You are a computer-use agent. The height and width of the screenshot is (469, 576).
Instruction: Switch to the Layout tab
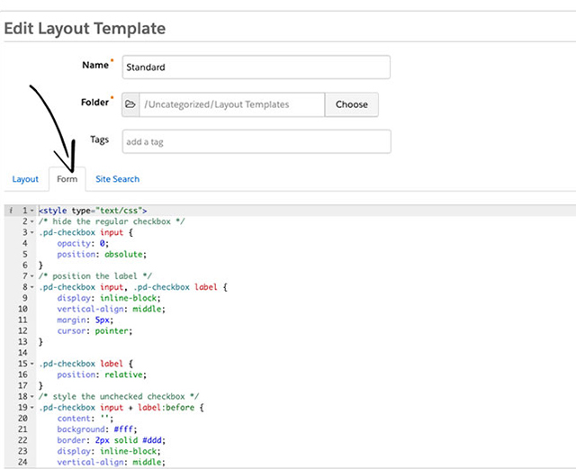click(x=25, y=179)
